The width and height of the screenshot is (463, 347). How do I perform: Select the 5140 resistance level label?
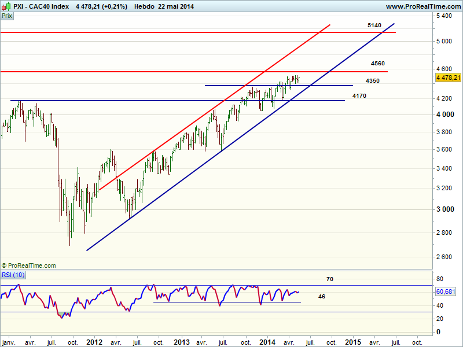(374, 25)
